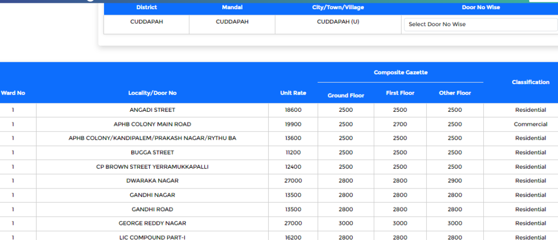
Task: Click the Commercial classification cell
Action: (530, 124)
